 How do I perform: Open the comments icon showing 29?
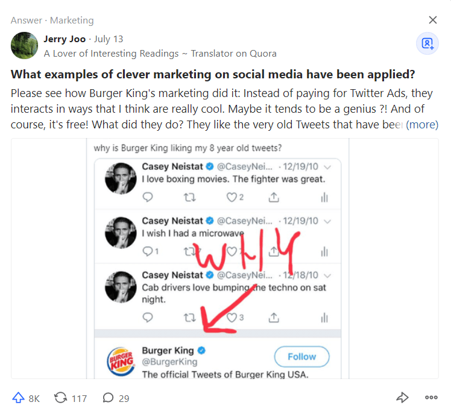[108, 398]
